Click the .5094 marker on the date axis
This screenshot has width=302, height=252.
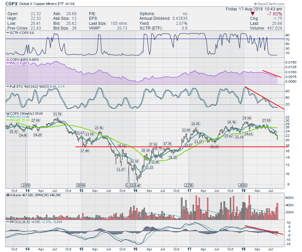point(81,185)
